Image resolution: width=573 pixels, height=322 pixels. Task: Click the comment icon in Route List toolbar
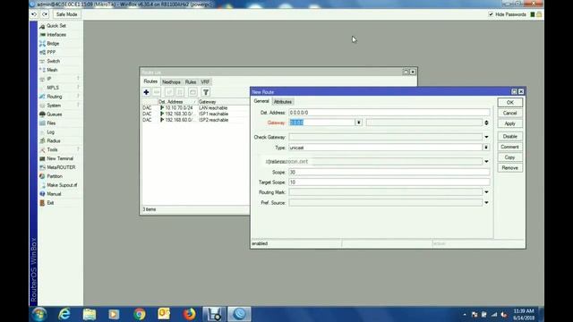192,92
